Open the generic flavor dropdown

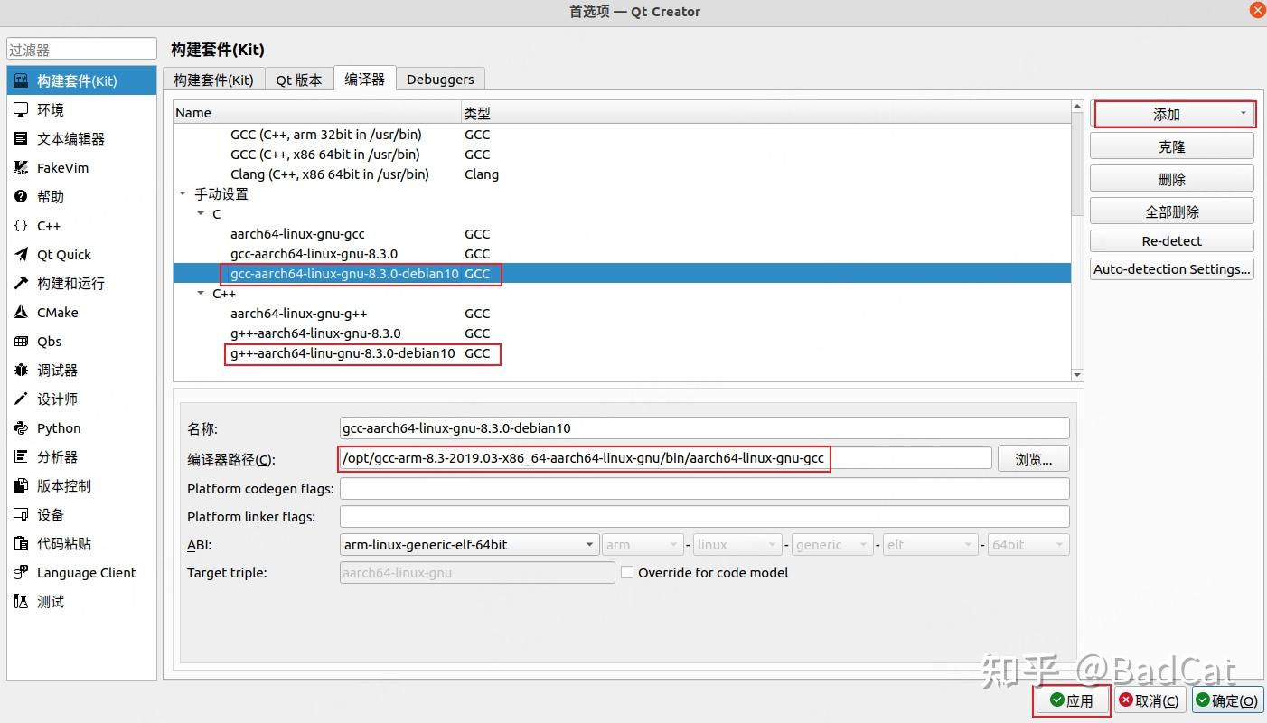tap(832, 544)
